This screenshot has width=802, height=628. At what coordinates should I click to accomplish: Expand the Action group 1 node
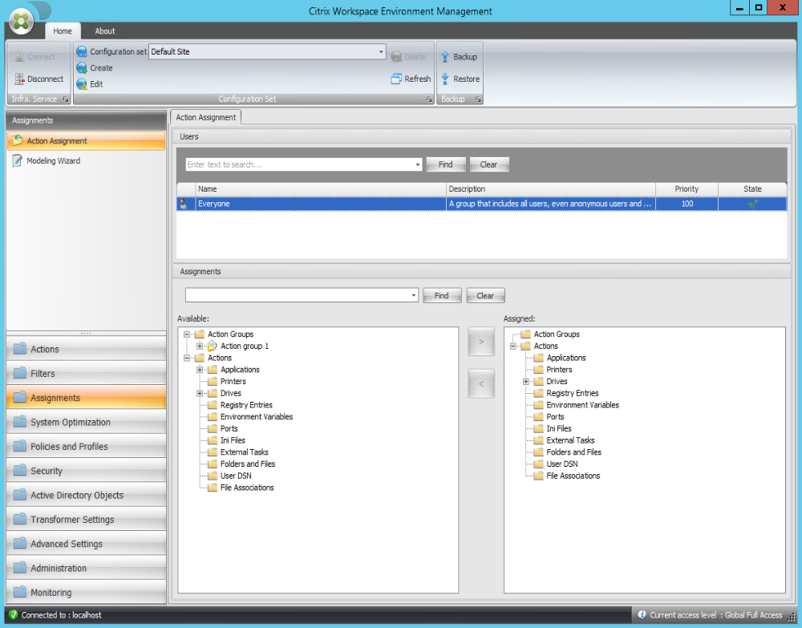(200, 346)
